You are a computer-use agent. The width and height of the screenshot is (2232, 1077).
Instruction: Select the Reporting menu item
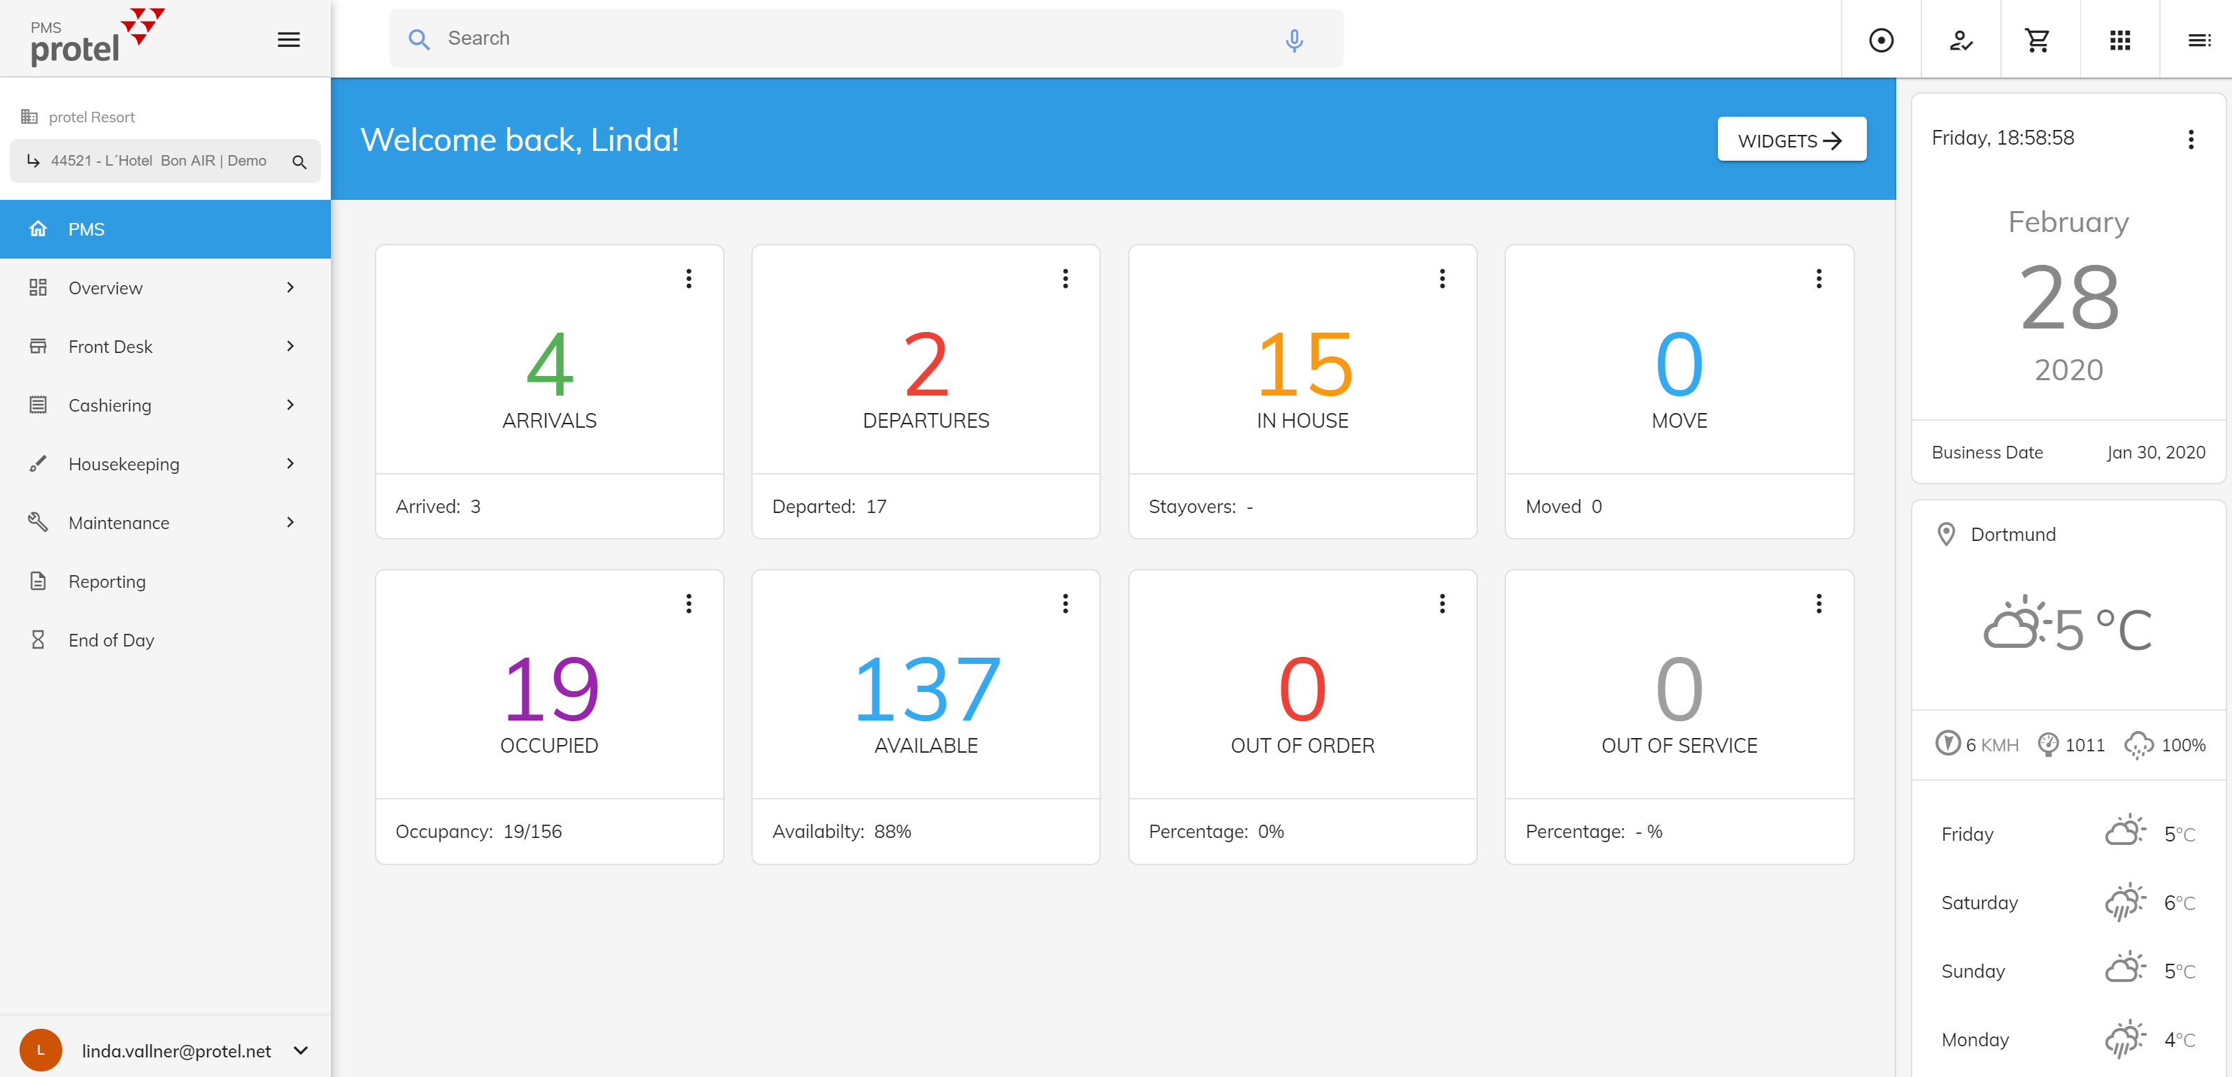click(x=108, y=581)
